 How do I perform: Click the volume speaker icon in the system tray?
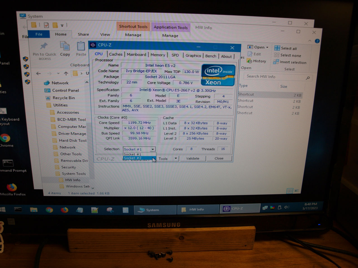coord(286,207)
